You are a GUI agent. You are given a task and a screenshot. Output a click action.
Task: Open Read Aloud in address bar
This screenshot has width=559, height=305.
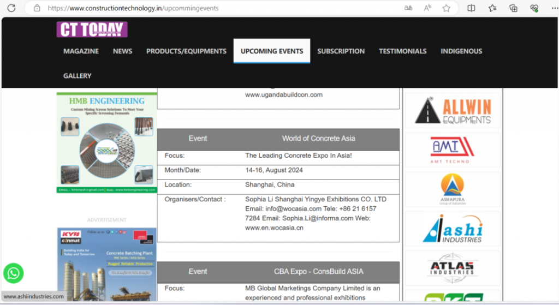tap(427, 8)
